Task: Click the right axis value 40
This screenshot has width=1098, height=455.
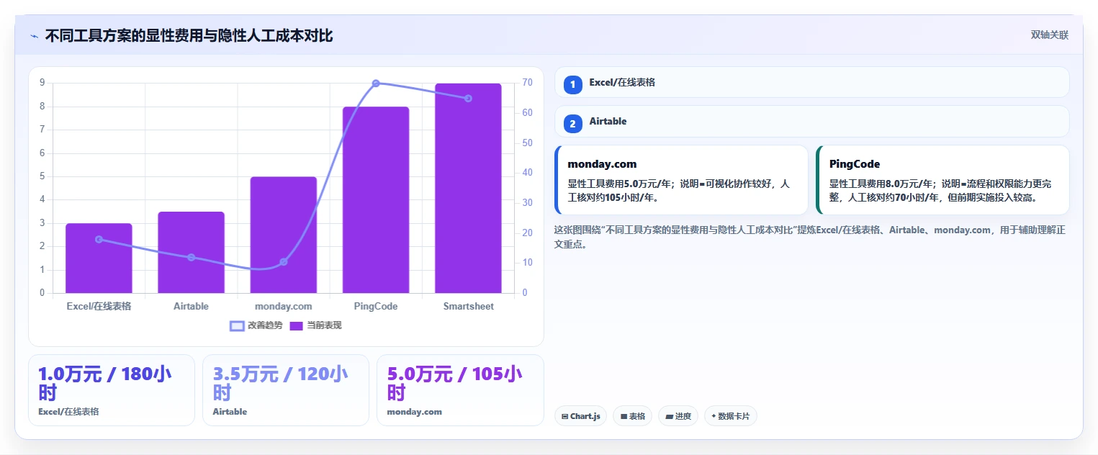Action: point(528,173)
